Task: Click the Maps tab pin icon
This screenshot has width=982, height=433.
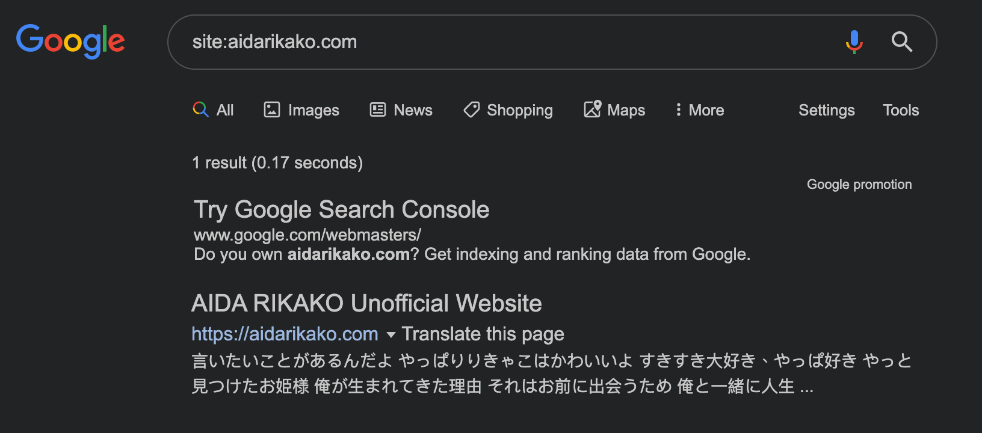Action: [593, 109]
